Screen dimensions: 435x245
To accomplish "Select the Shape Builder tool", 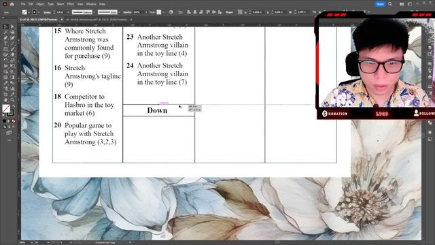I will 5,71.
